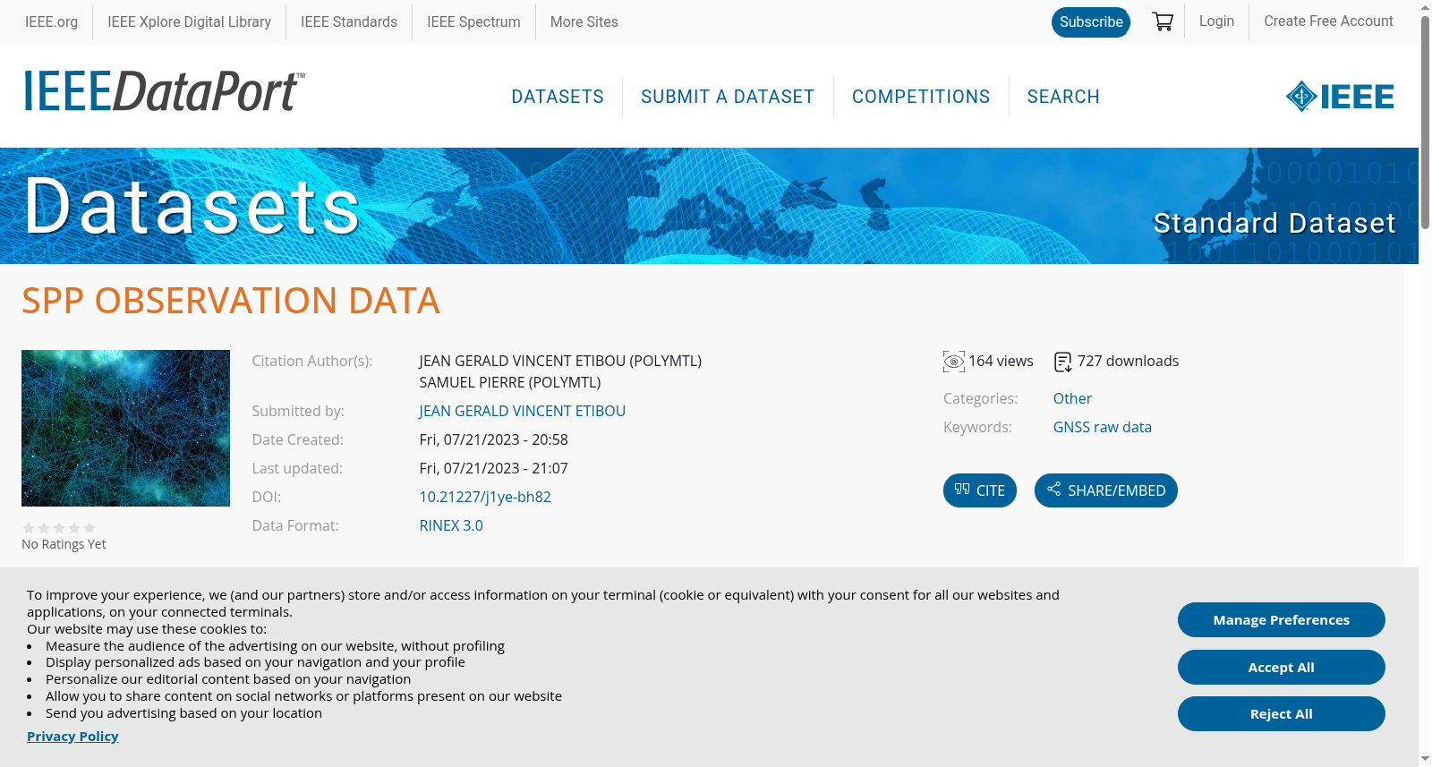Click the page's vertical scrollbar thumb
The height and width of the screenshot is (767, 1432).
pos(1425,121)
